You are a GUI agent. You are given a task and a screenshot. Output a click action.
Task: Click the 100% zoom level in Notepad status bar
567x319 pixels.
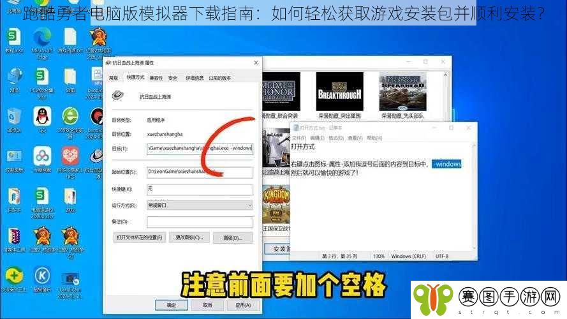[x=379, y=256]
